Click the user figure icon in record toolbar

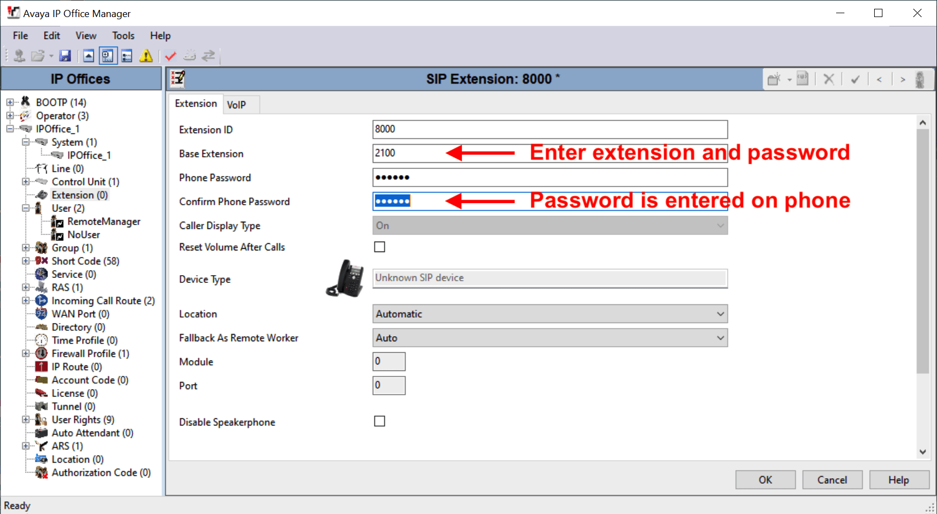pos(920,79)
